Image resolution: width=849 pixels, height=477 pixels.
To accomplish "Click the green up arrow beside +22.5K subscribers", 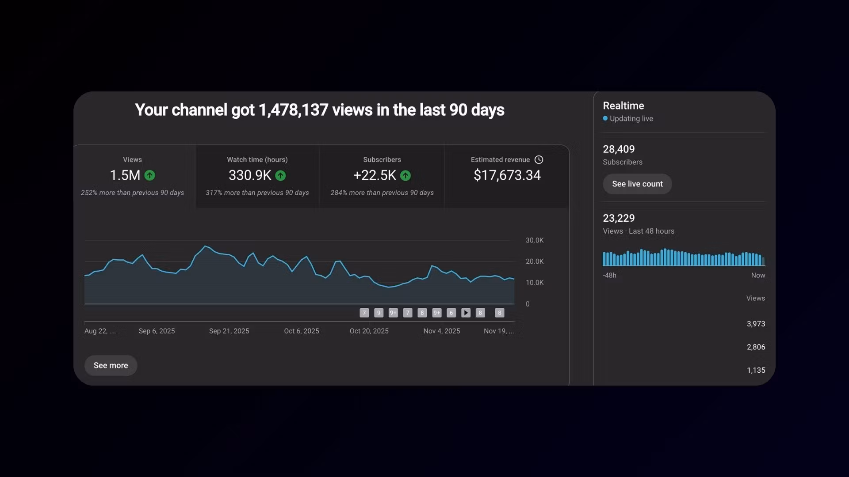I will click(405, 175).
